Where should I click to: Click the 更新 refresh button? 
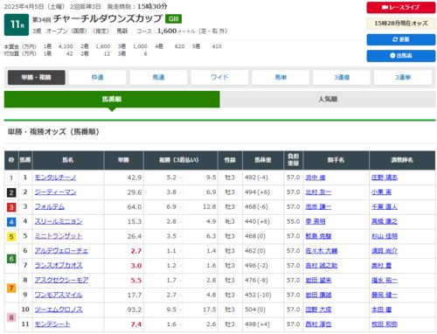pyautogui.click(x=401, y=39)
